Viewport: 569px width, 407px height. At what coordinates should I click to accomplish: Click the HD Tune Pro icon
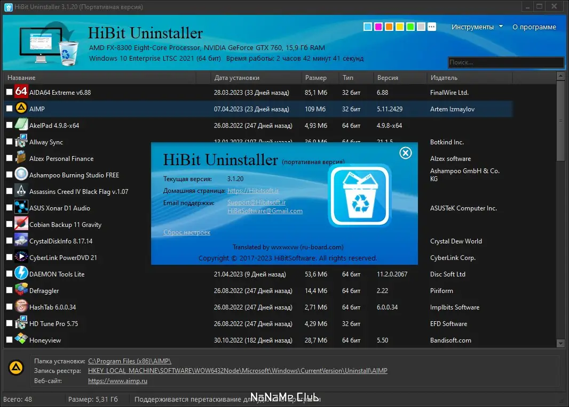tap(21, 323)
